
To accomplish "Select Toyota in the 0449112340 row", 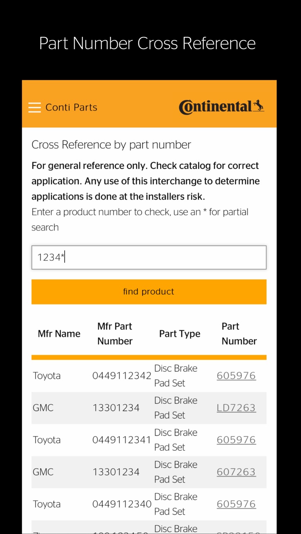I will 47,504.
